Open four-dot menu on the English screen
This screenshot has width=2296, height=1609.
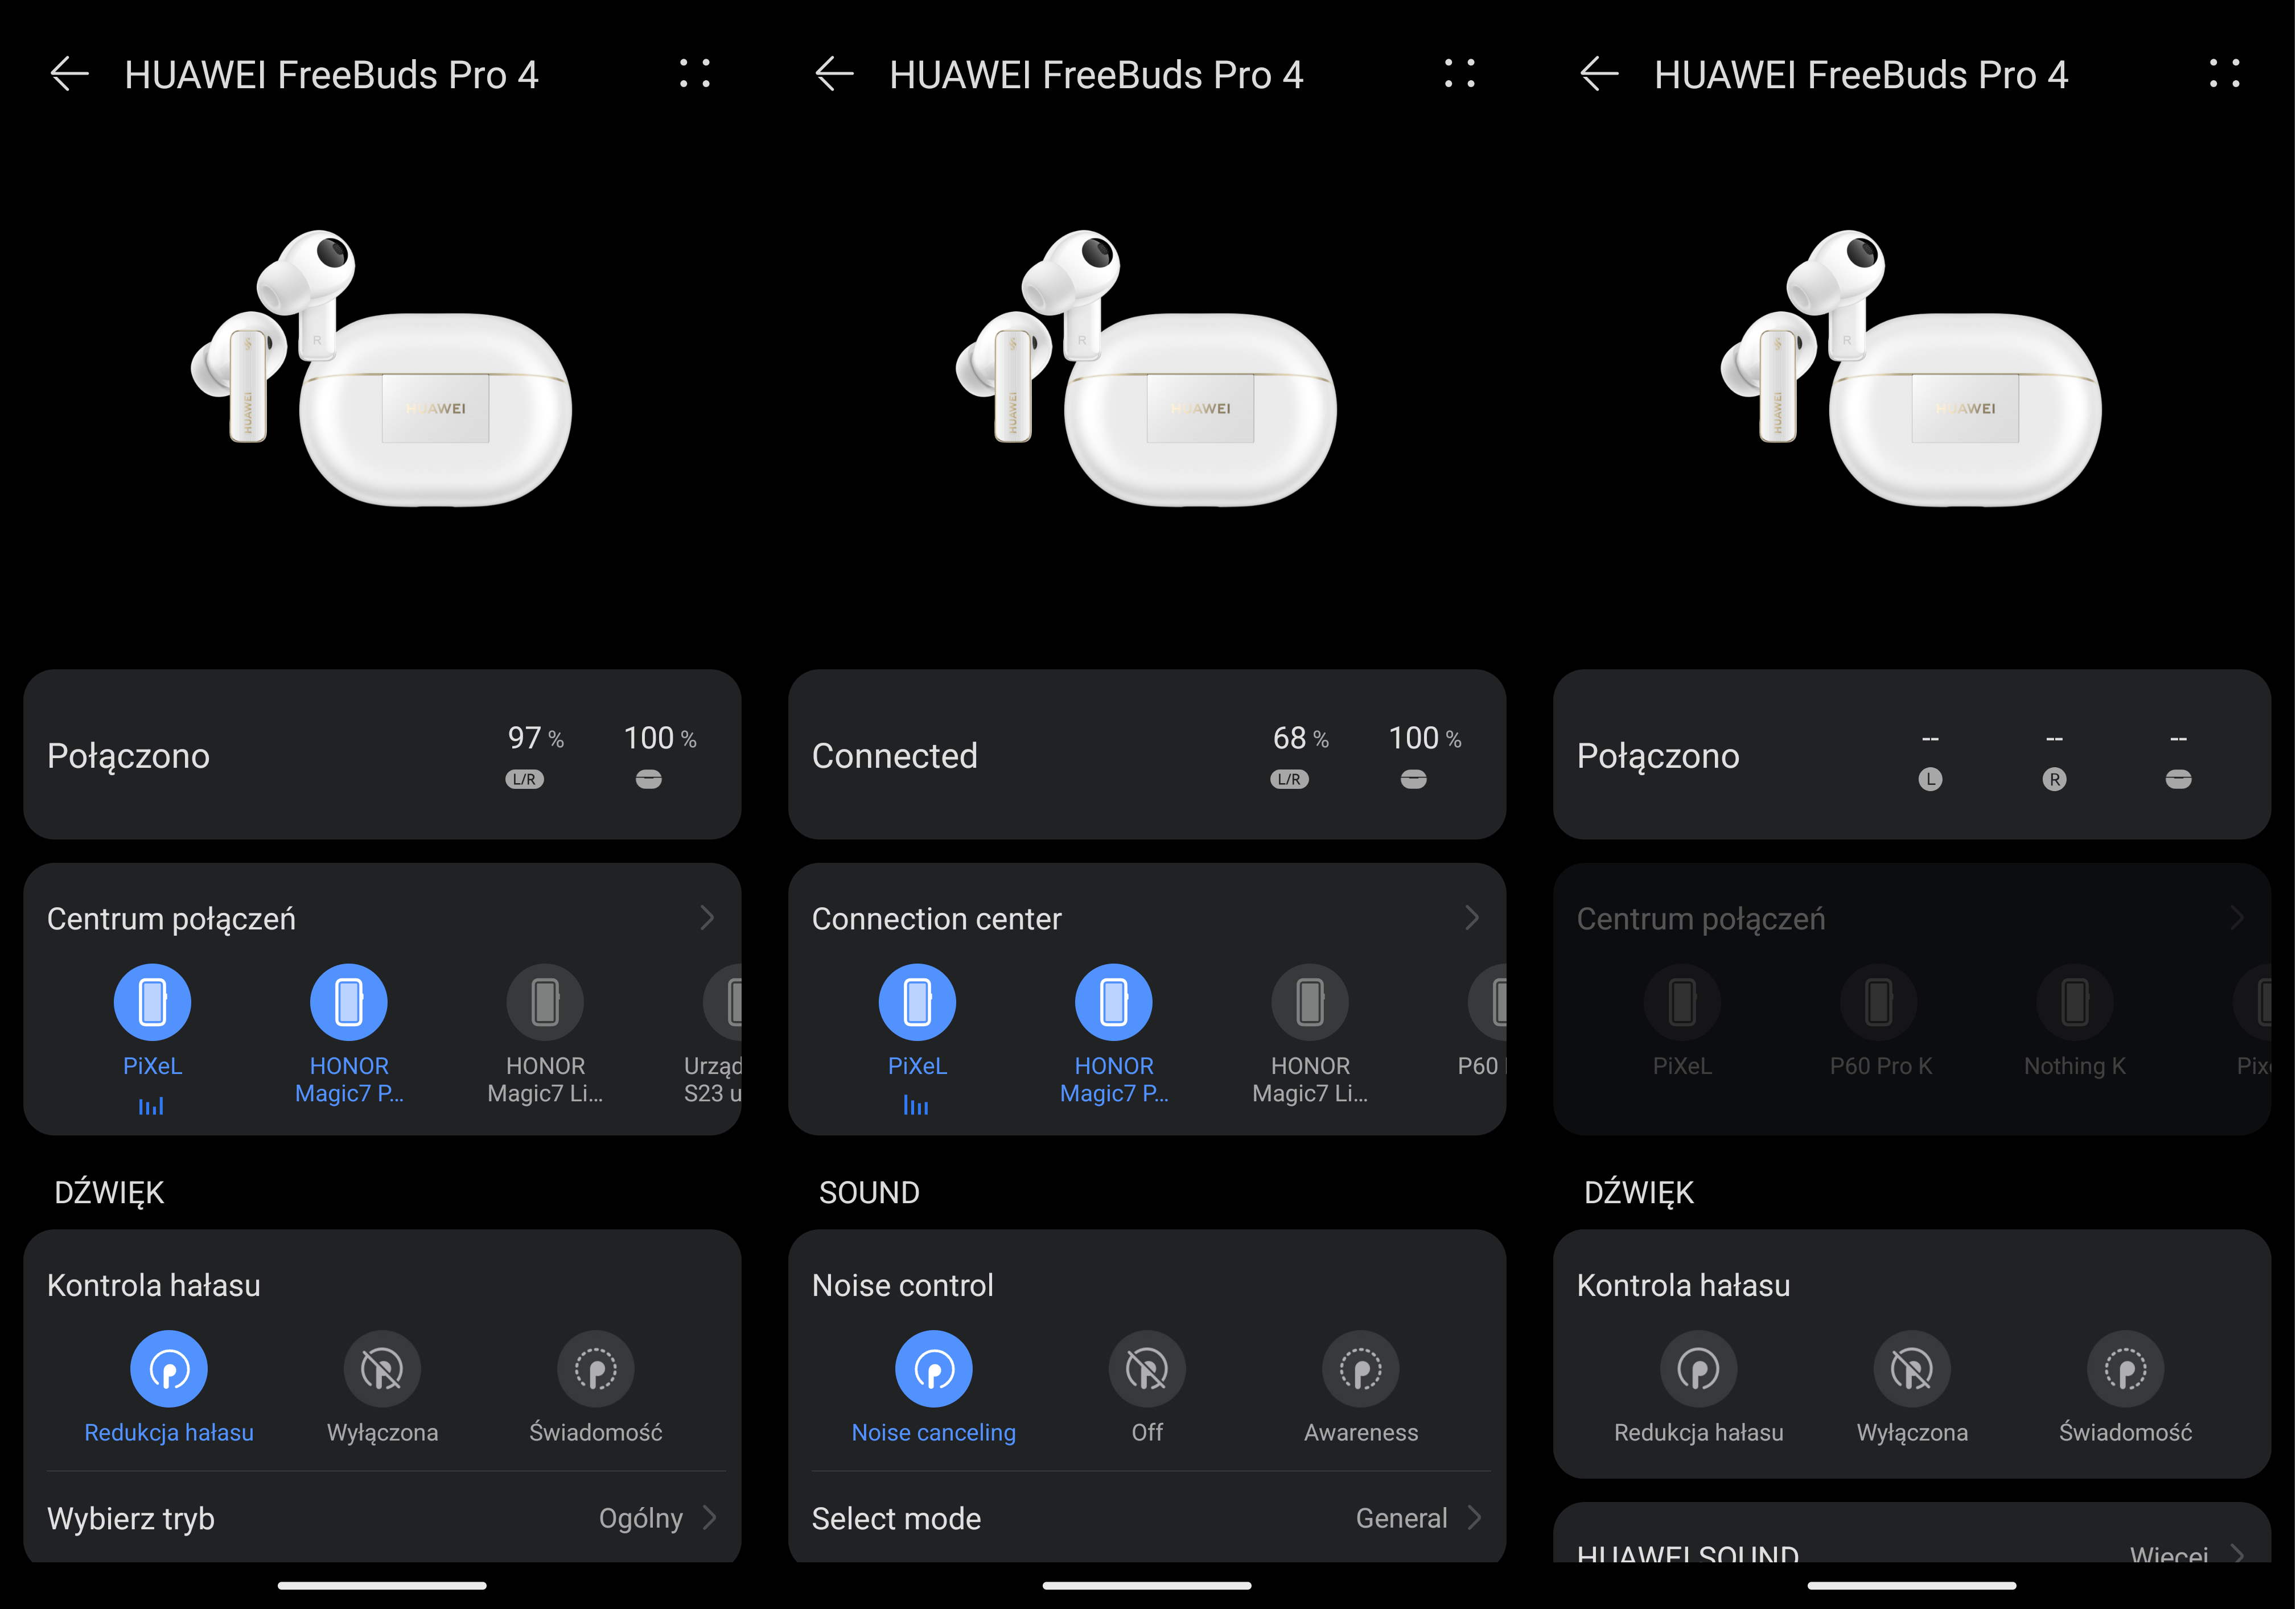1459,73
